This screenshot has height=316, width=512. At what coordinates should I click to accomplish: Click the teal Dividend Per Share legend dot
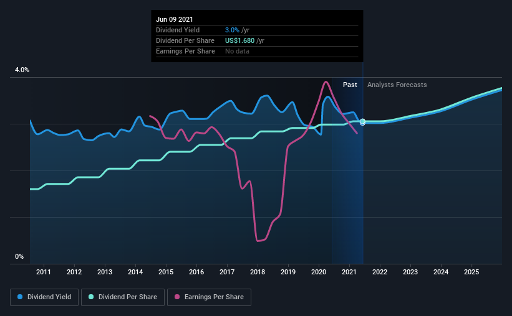point(91,297)
